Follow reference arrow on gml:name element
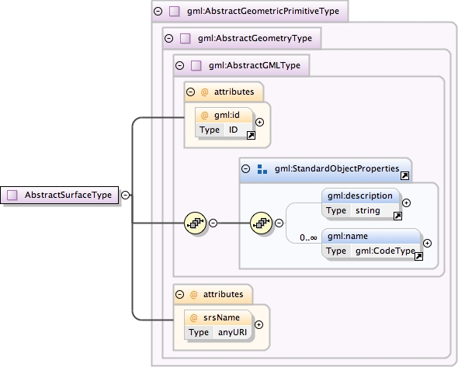The image size is (458, 367). (418, 256)
